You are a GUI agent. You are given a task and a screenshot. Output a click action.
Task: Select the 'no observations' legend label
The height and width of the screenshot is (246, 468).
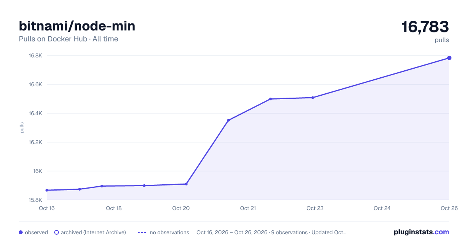[x=169, y=232]
